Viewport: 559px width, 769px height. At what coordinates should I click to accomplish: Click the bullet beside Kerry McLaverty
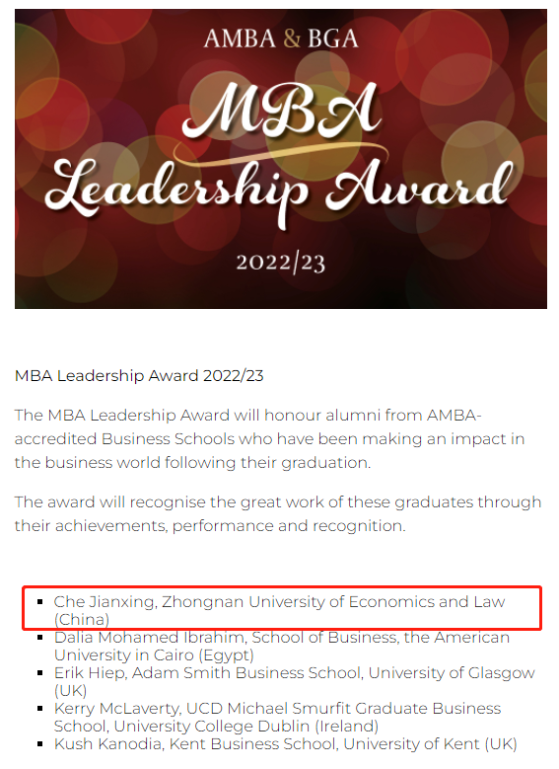pyautogui.click(x=40, y=708)
